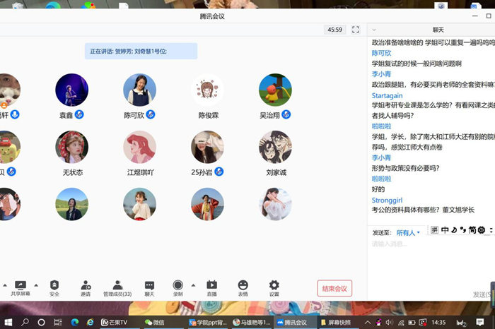Viewport: 495px width, 329px height.
Task: Click the 发送 send button in chat
Action: (483, 294)
